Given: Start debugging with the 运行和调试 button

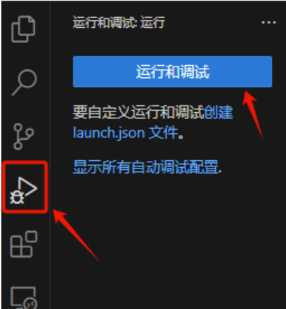Looking at the screenshot, I should pyautogui.click(x=173, y=71).
